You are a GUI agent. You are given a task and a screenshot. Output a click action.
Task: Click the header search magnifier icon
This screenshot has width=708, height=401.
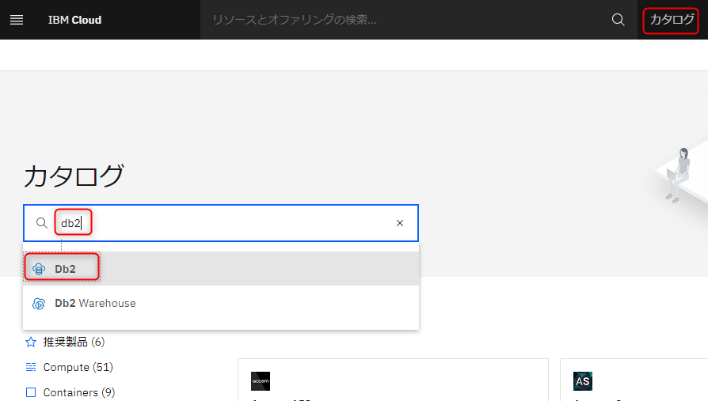(619, 20)
